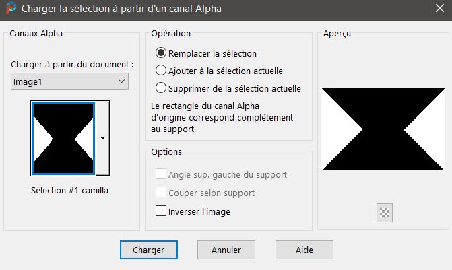Image resolution: width=452 pixels, height=270 pixels.
Task: Select 'Remplacer la sélection' radio option
Action: [x=161, y=53]
